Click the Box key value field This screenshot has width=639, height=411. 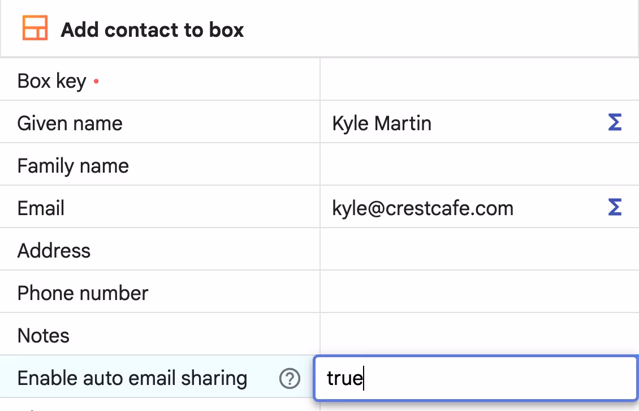[x=480, y=80]
